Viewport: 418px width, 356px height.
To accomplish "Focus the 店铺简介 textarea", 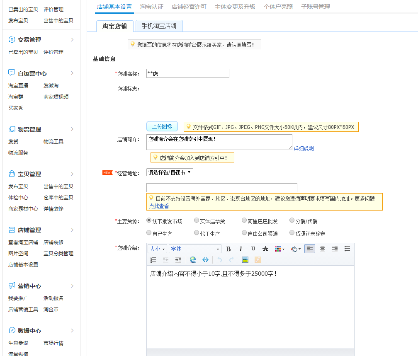I will tap(219, 142).
